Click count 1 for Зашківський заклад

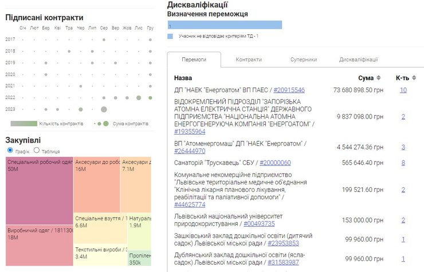[x=403, y=239]
